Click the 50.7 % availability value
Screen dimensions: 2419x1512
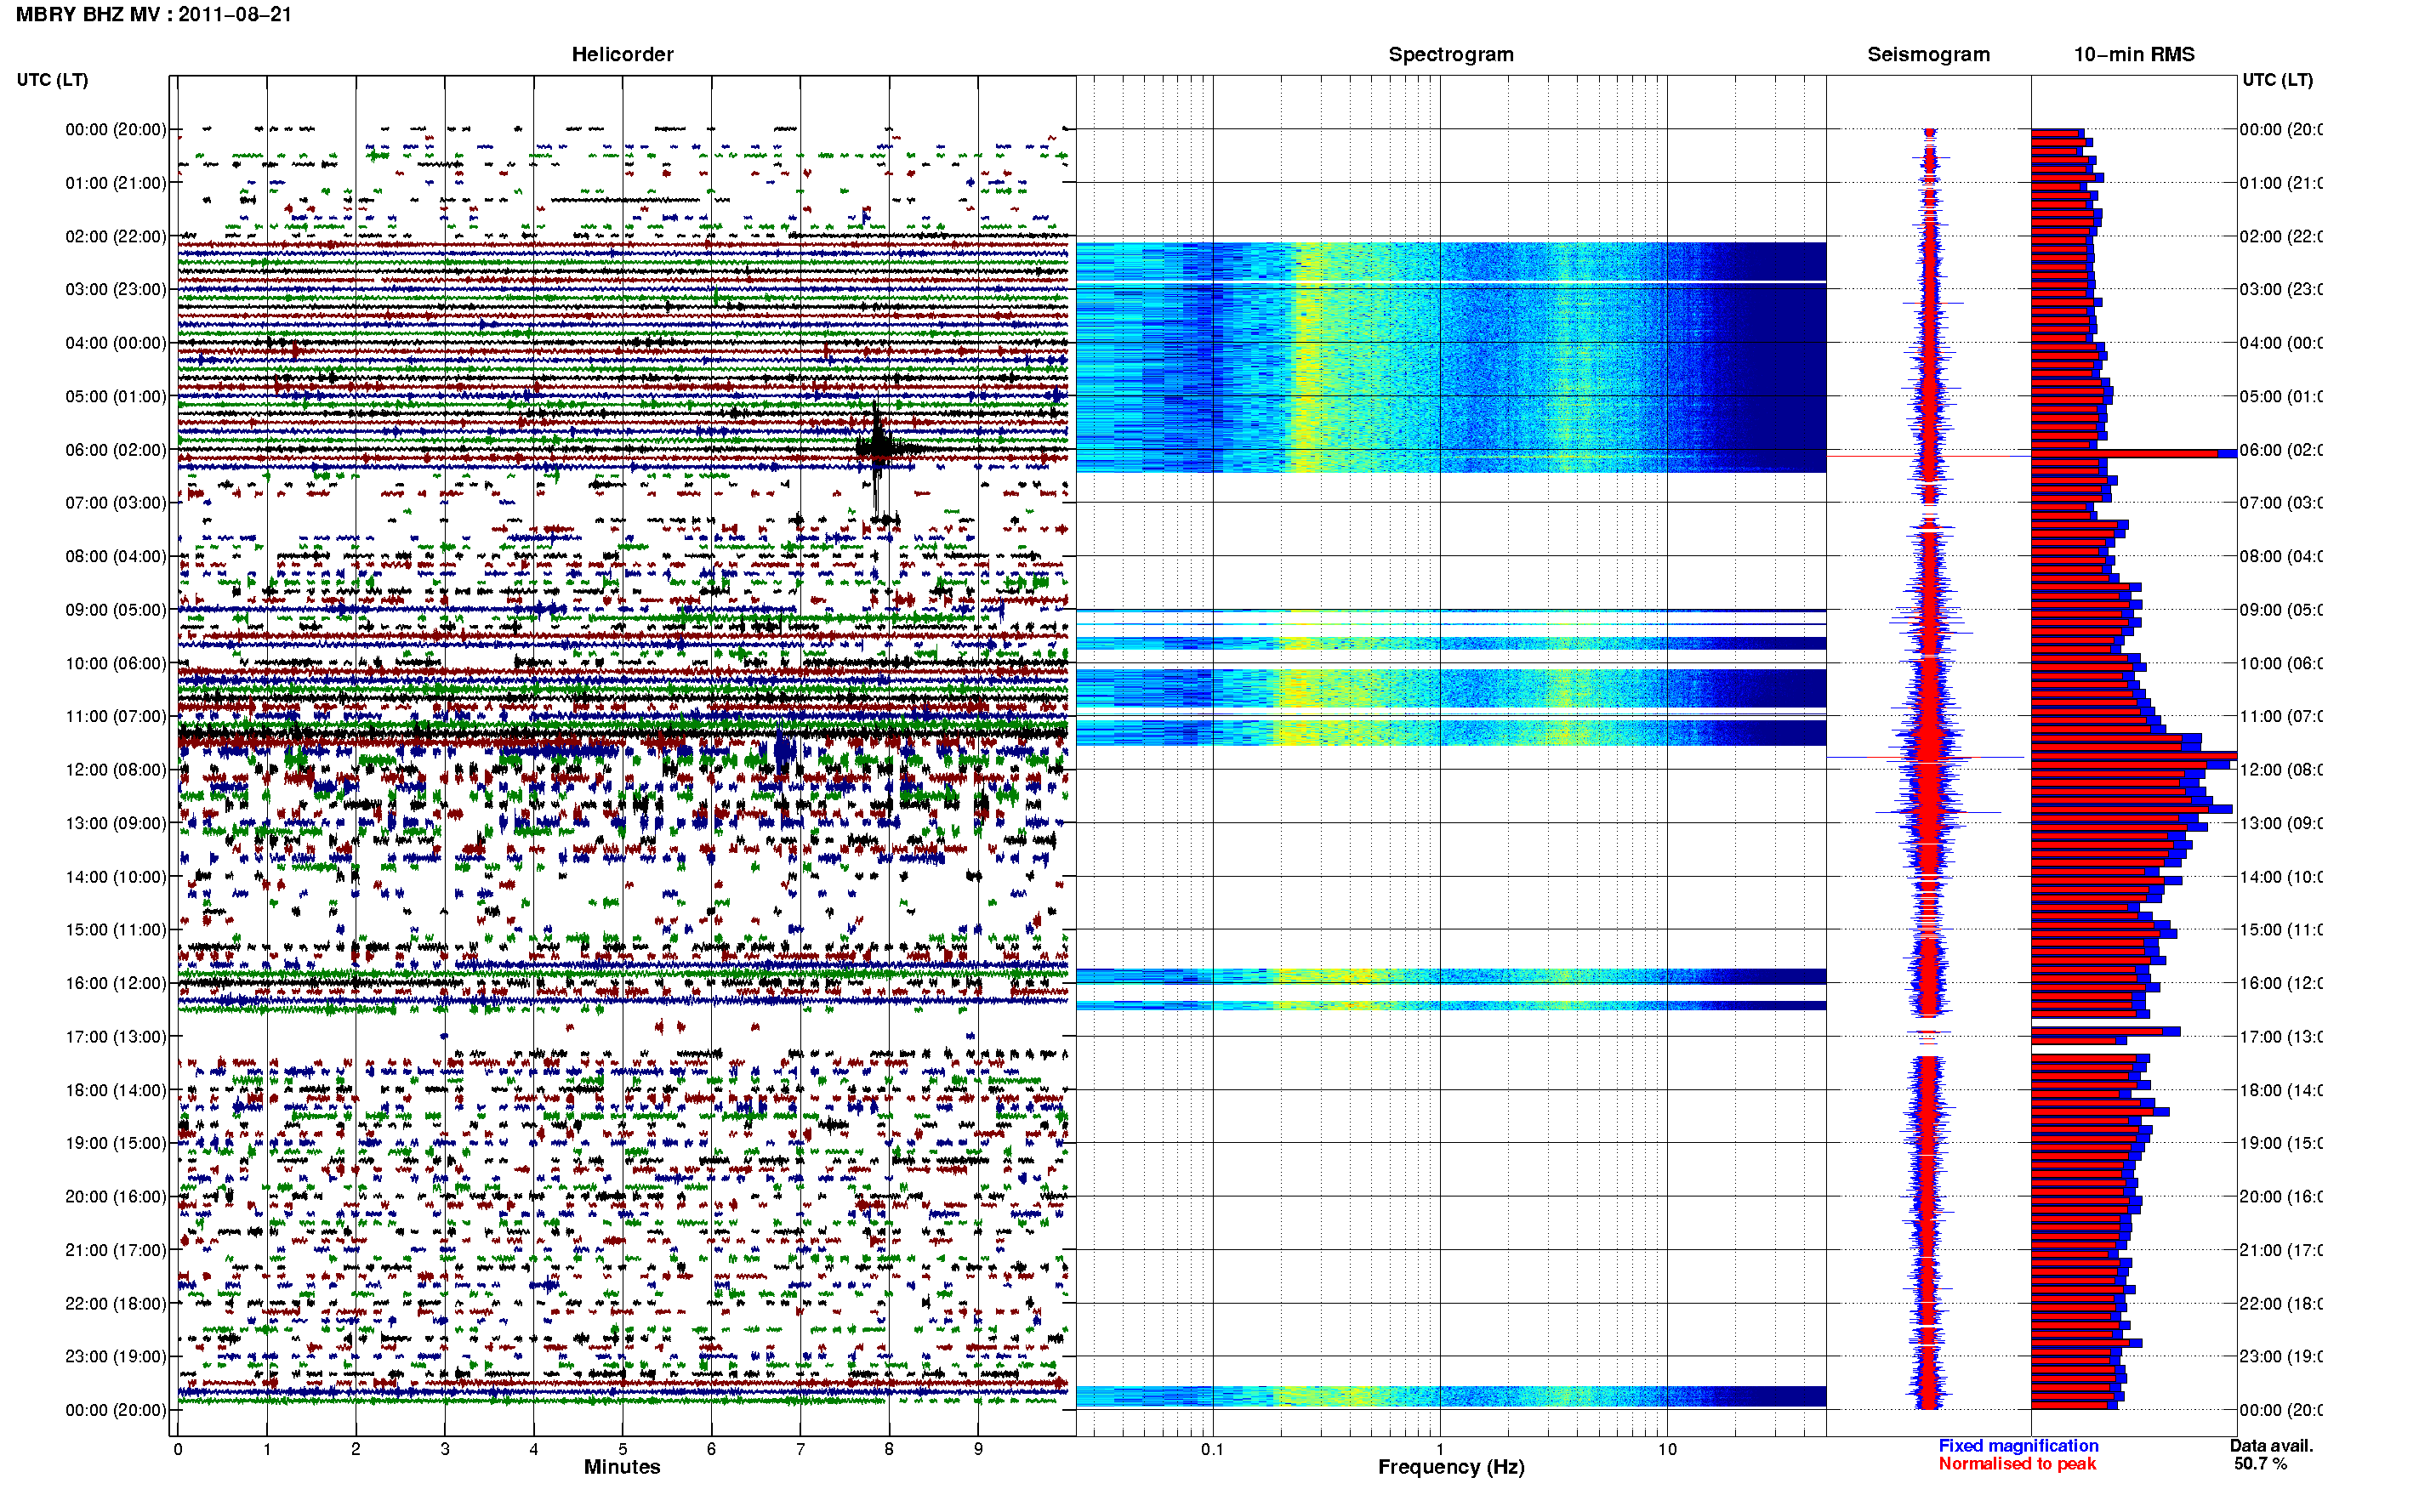(2261, 1464)
